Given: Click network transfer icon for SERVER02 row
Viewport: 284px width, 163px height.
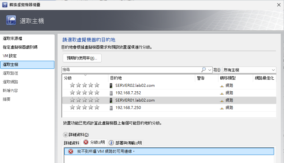Looking at the screenshot, I should click(222, 86).
